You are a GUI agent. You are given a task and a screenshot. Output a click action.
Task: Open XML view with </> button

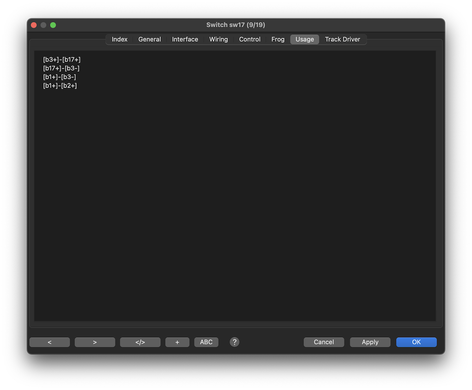140,342
